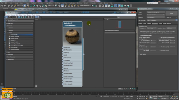Activate the Unlink Selection tool
The image size is (179, 100).
[12, 6]
